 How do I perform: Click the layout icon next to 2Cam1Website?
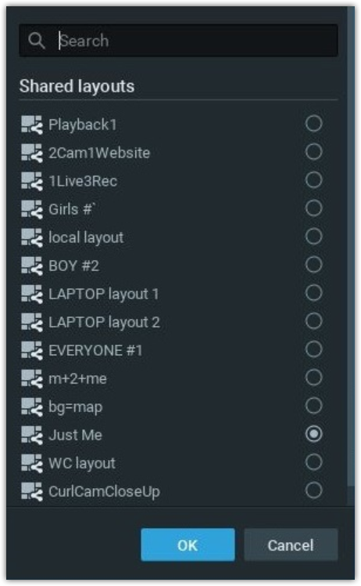[32, 153]
